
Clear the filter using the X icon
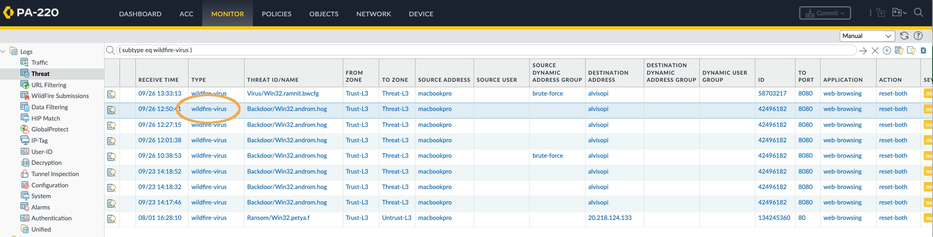(x=875, y=50)
